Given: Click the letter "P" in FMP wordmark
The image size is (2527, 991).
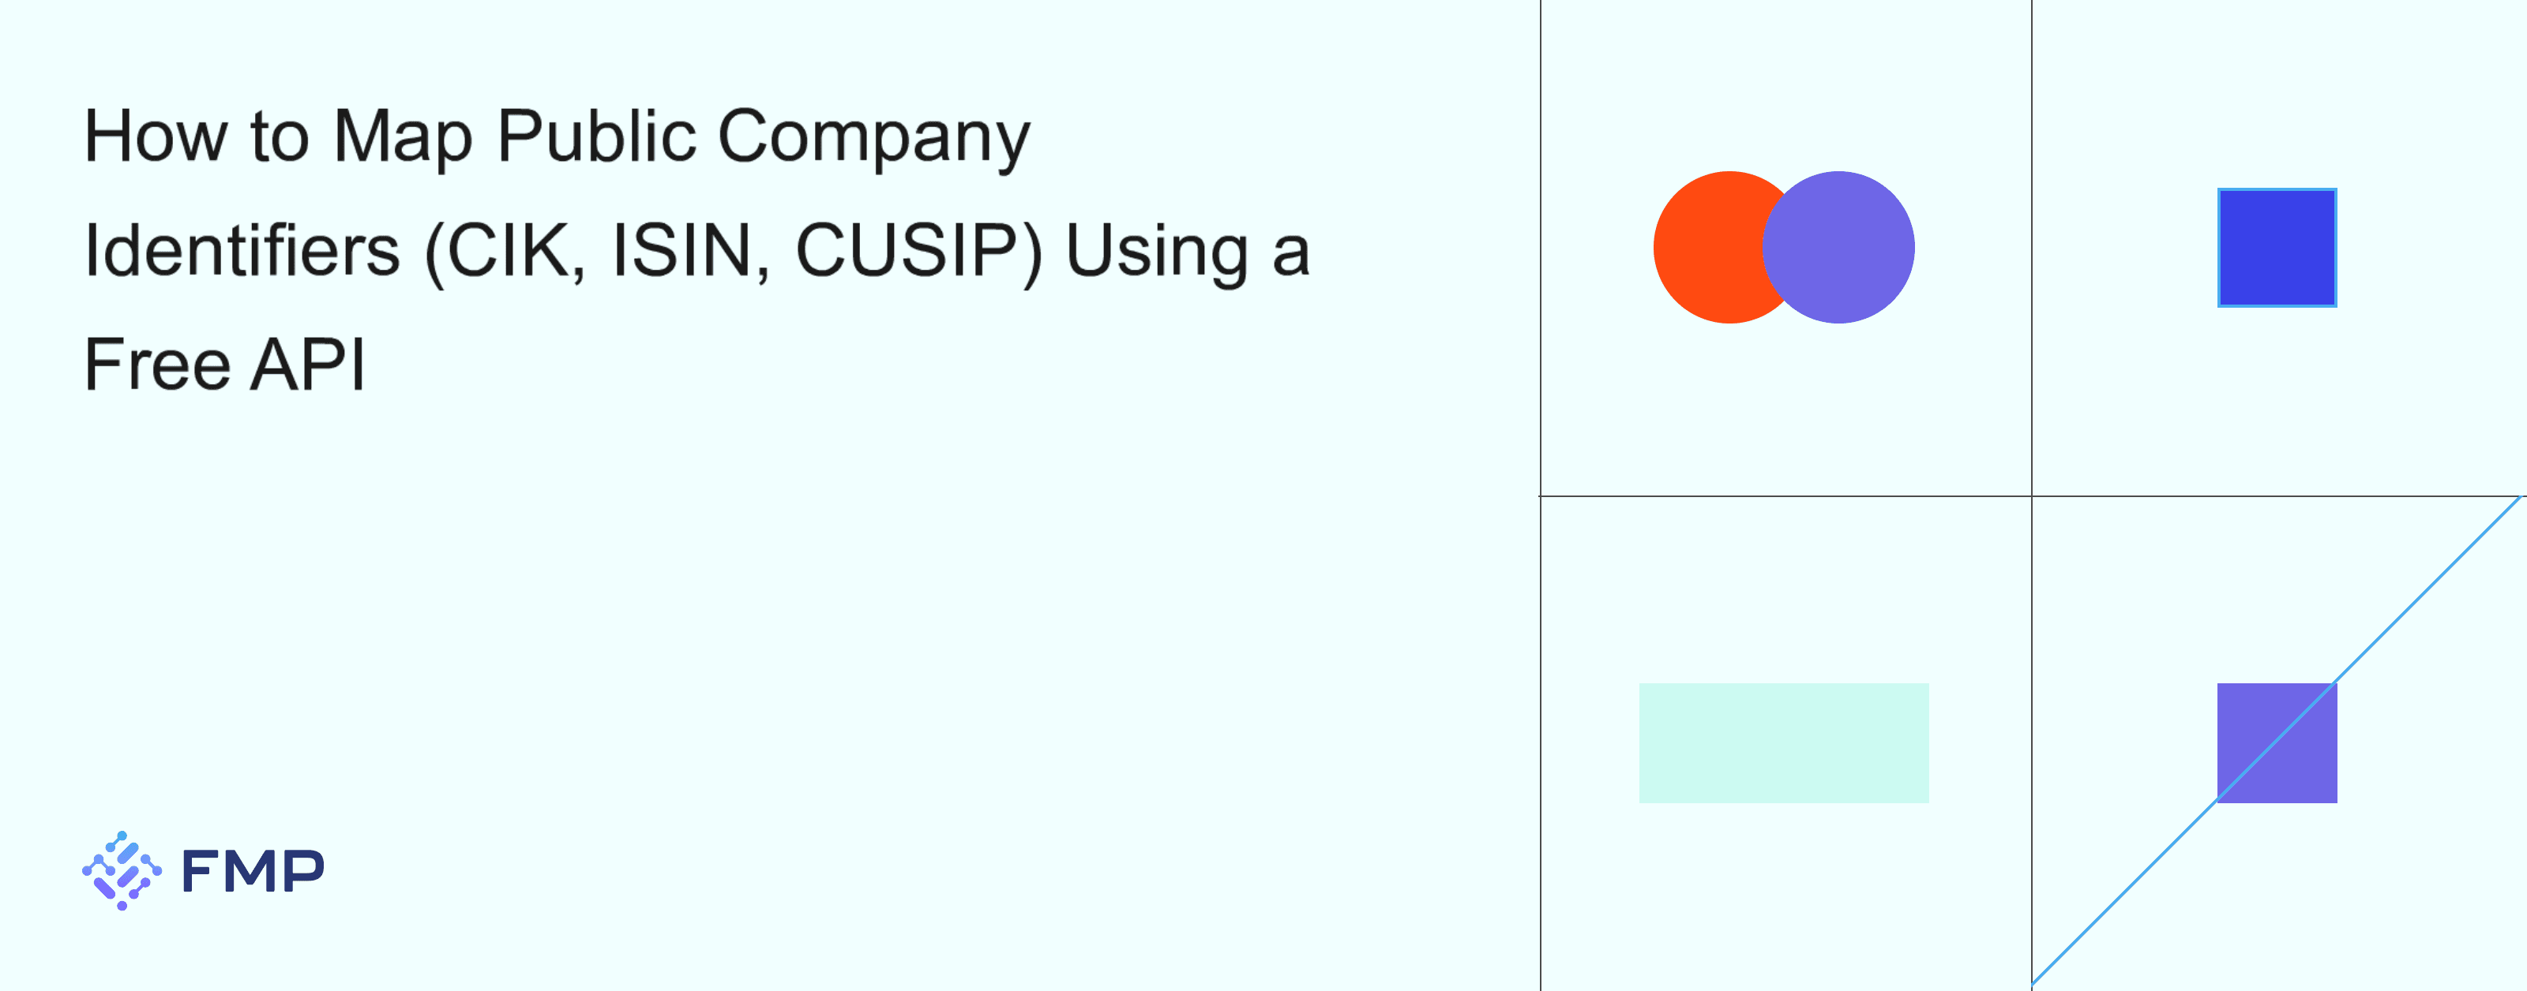Looking at the screenshot, I should (302, 871).
